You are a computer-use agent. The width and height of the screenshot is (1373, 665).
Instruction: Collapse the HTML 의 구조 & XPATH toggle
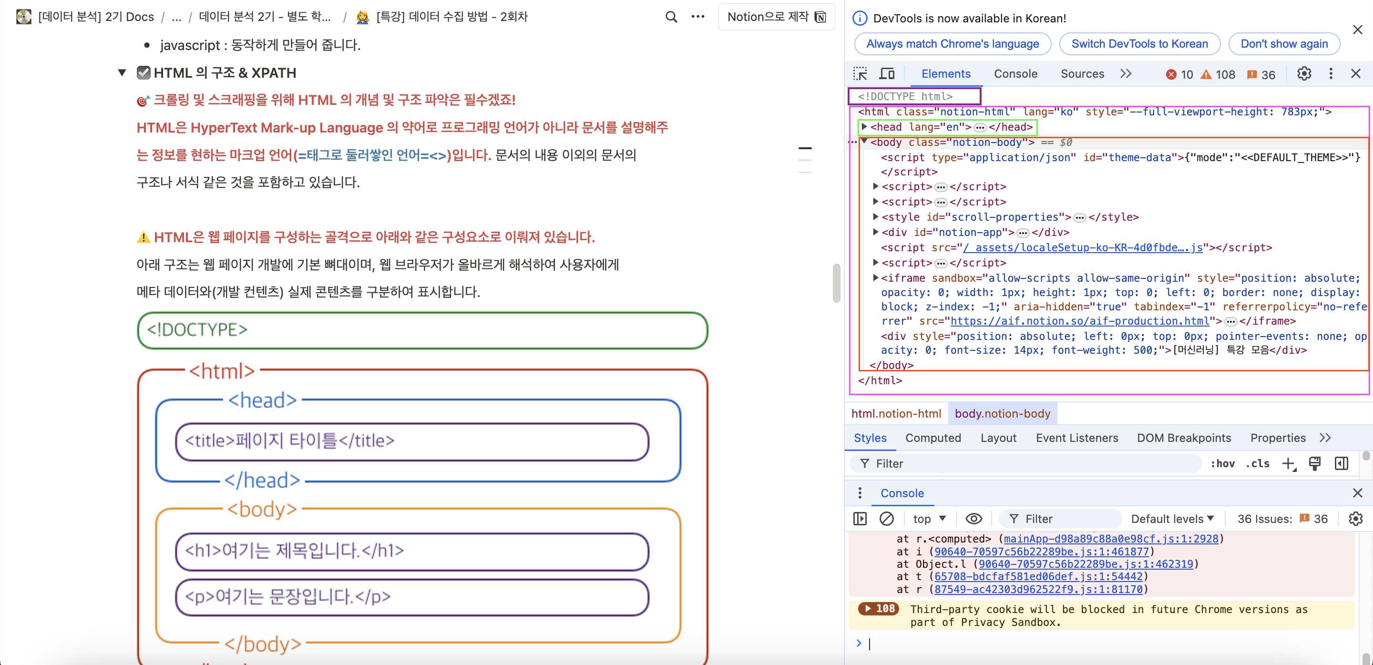pyautogui.click(x=122, y=72)
